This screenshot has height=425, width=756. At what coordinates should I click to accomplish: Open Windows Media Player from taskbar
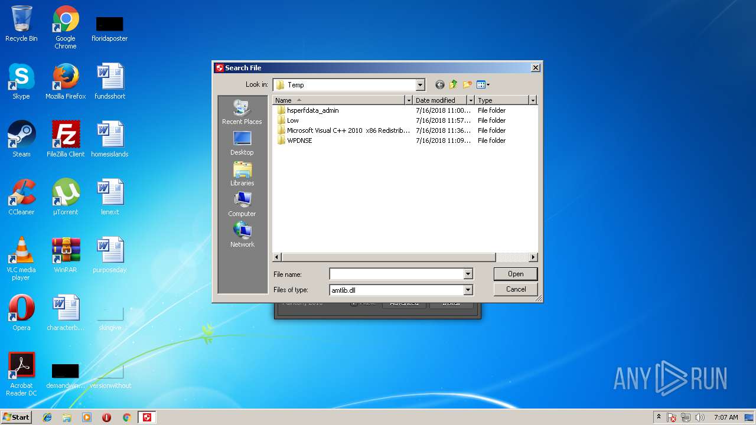pyautogui.click(x=87, y=417)
